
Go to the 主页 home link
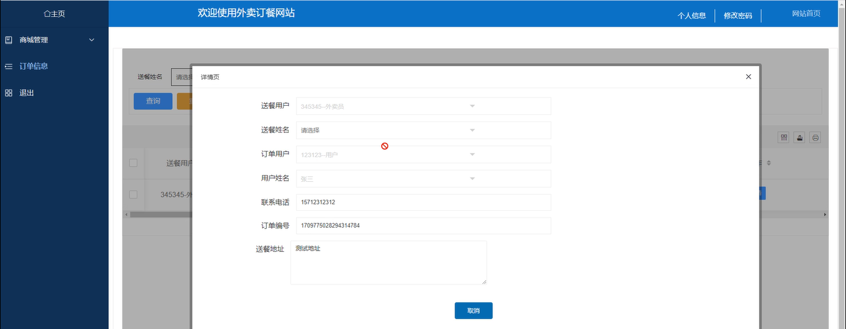[x=54, y=14]
